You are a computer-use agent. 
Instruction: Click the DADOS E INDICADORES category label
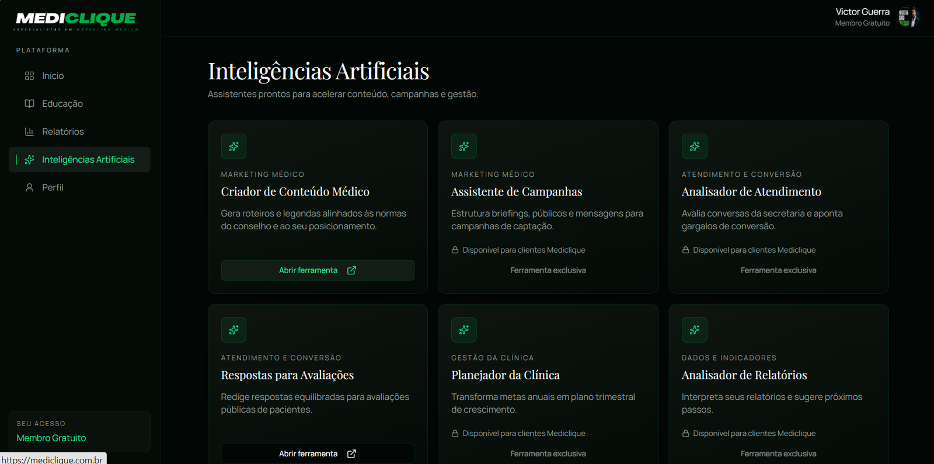pyautogui.click(x=729, y=358)
